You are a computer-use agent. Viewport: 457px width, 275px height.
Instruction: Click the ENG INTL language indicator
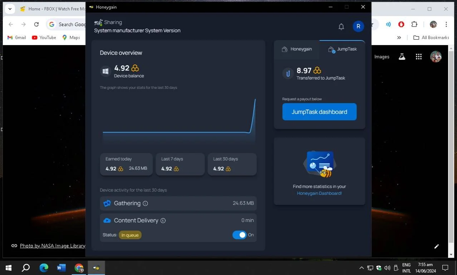pyautogui.click(x=406, y=268)
